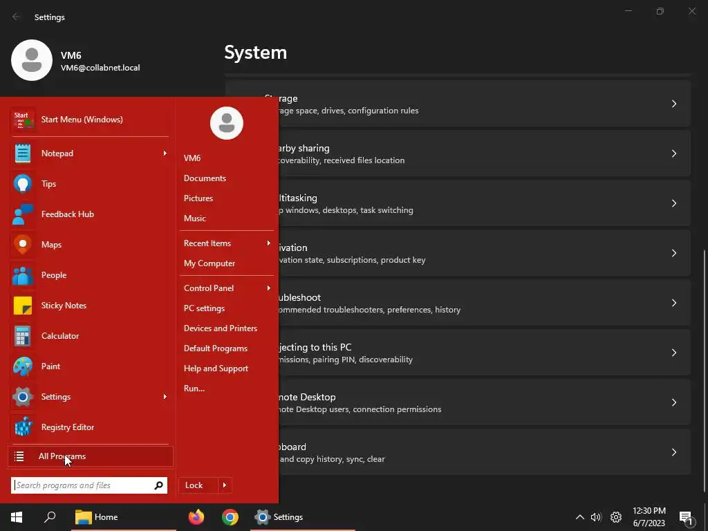Open Activation settings chevron
Image resolution: width=708 pixels, height=531 pixels.
(673, 253)
